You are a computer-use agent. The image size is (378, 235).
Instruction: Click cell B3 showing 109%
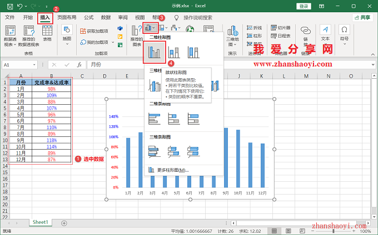point(52,95)
